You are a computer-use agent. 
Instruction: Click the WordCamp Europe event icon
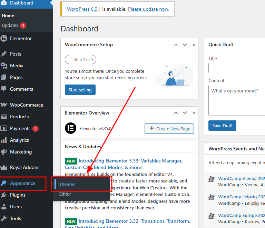tap(212, 216)
